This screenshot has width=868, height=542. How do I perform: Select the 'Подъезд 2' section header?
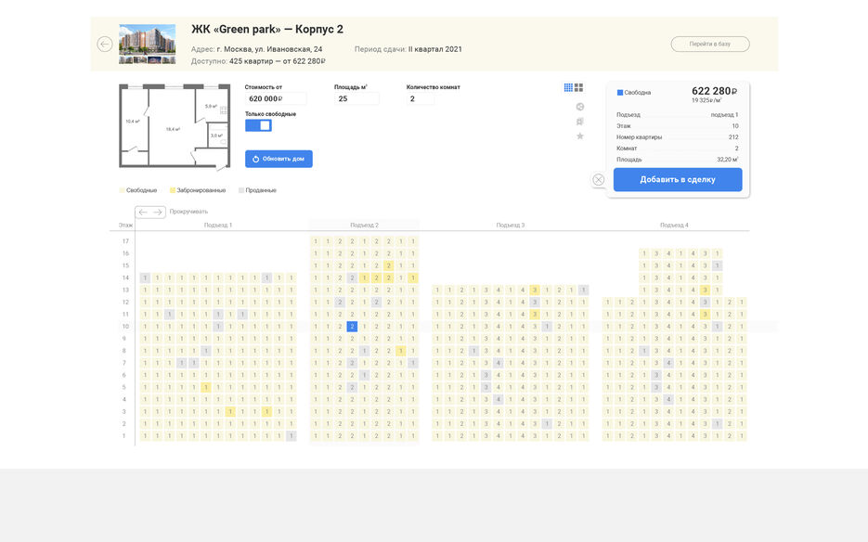click(364, 226)
